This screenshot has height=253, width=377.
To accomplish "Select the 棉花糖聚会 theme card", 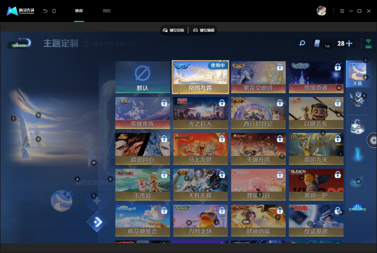I will tap(143, 221).
